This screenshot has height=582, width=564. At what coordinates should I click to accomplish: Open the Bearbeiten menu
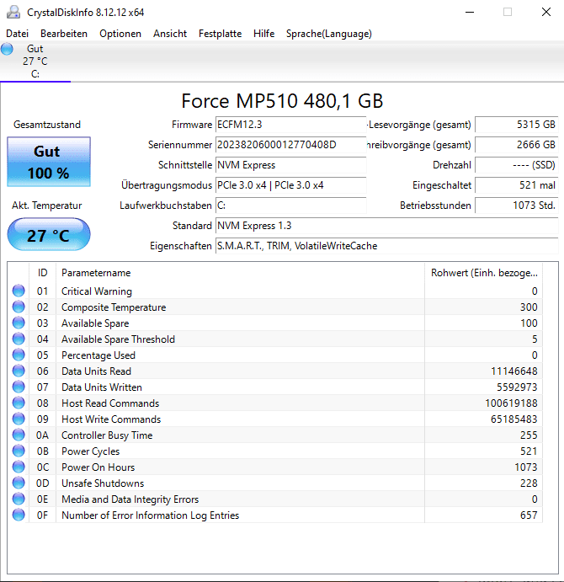point(64,34)
